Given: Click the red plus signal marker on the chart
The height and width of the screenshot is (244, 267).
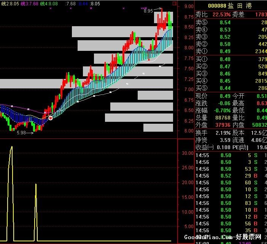Looking at the screenshot, I should 51,118.
